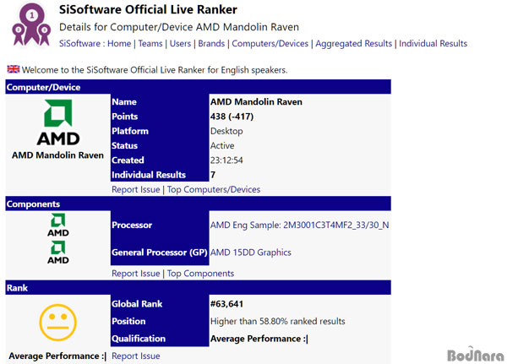The height and width of the screenshot is (364, 507).
Task: Click the Status row label
Action: (x=124, y=145)
